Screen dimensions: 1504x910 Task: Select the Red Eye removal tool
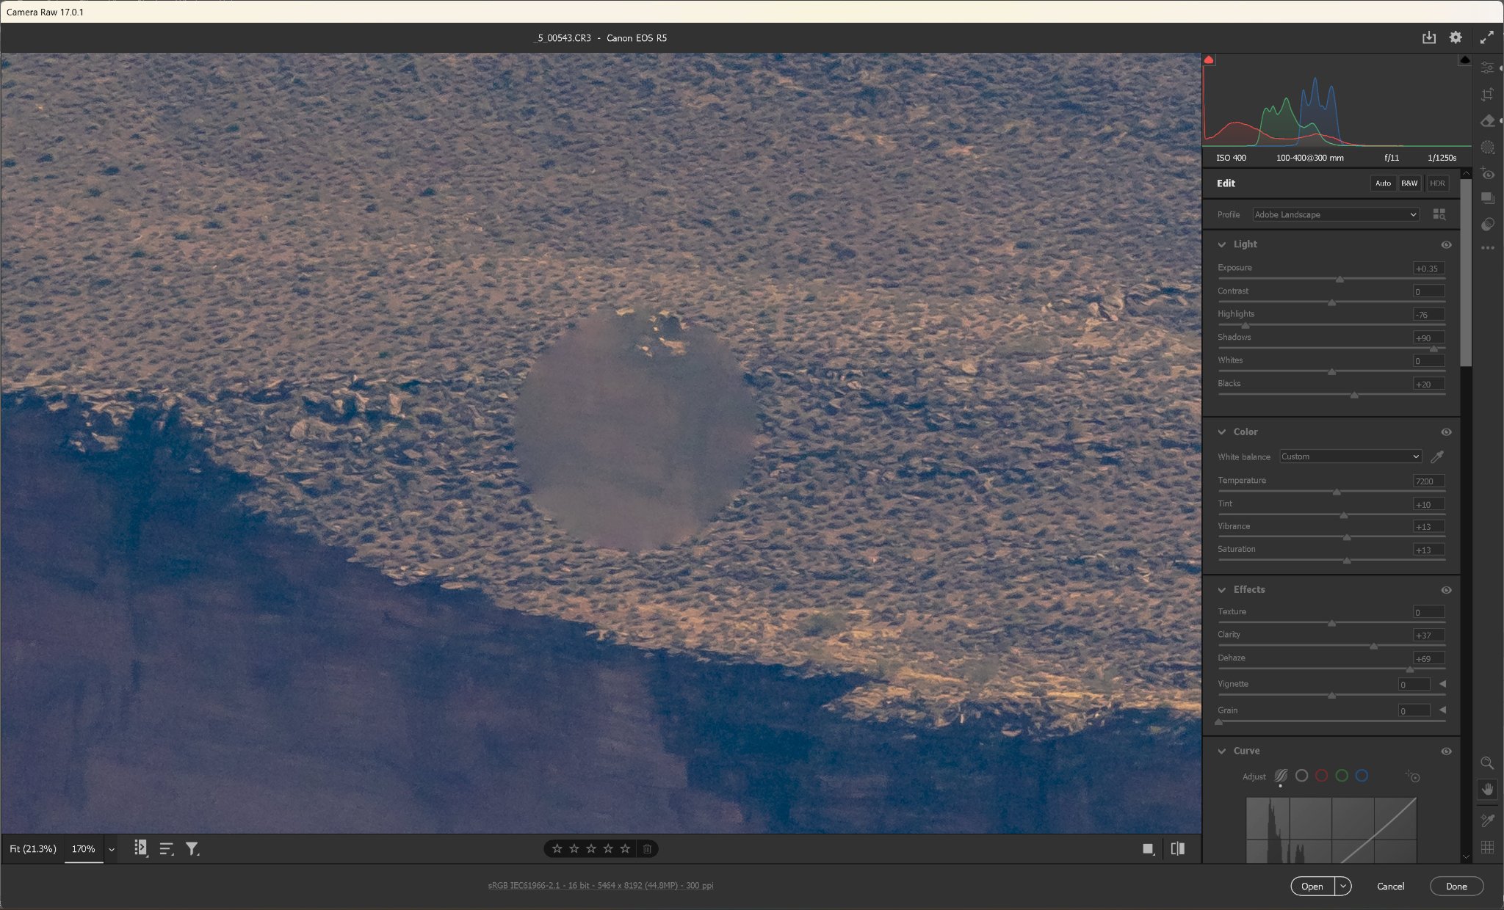[x=1487, y=174]
